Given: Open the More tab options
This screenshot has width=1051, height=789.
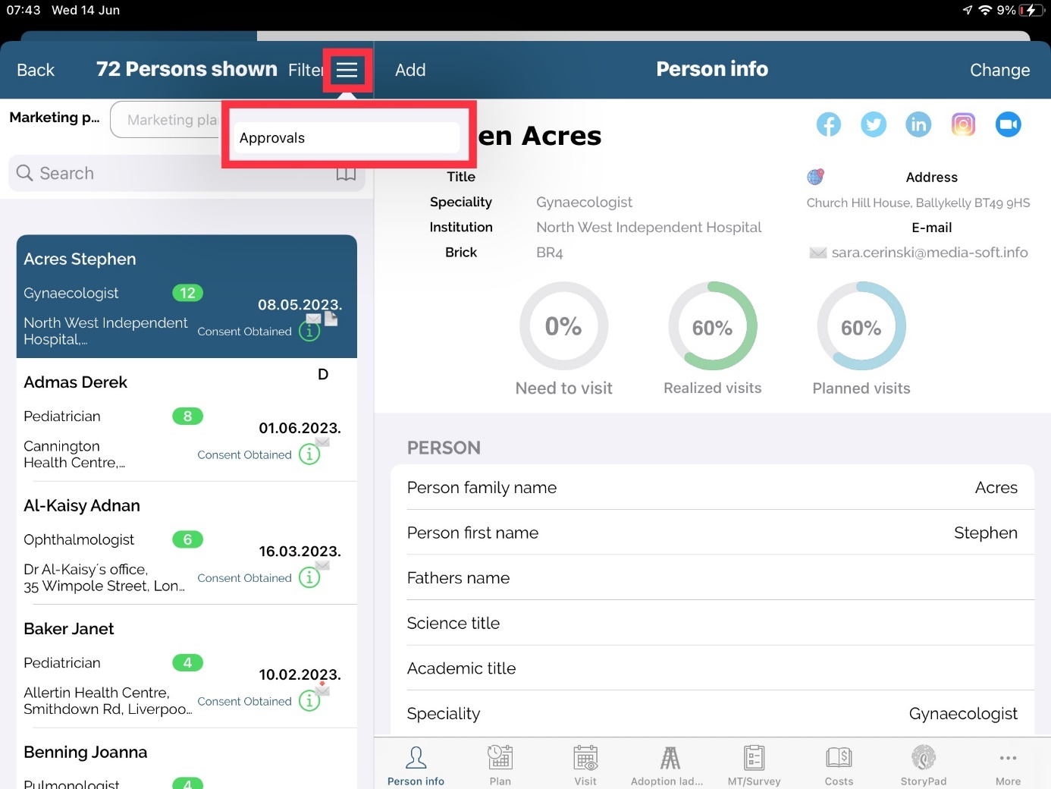Looking at the screenshot, I should pyautogui.click(x=1008, y=765).
